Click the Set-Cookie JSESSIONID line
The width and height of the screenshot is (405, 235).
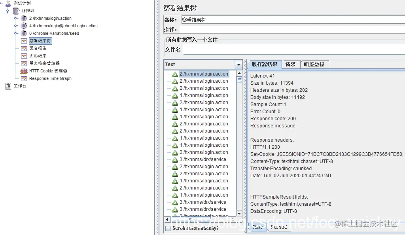pos(327,154)
